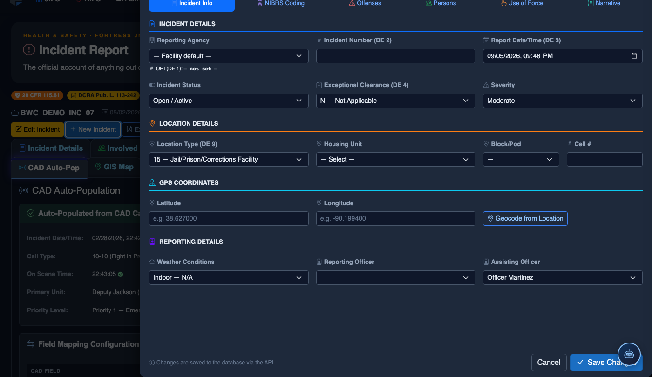The image size is (652, 377).
Task: Open the Location Type dropdown
Action: pyautogui.click(x=229, y=159)
